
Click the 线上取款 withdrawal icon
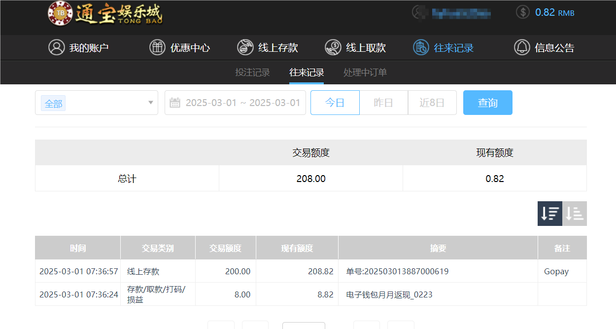[333, 47]
